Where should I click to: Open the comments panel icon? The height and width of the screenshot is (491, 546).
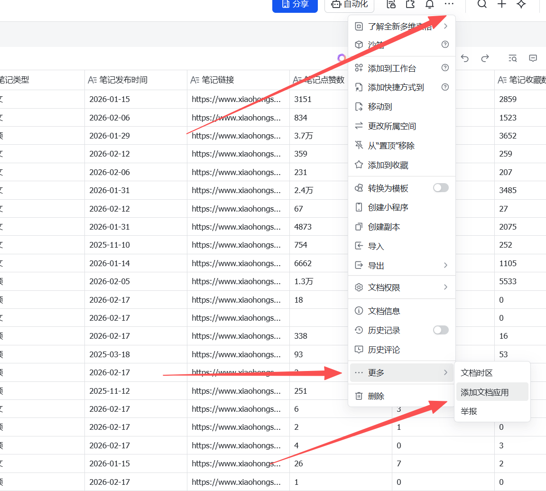click(x=533, y=58)
